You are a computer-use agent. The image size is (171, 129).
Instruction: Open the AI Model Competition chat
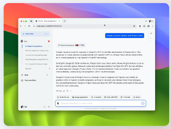tap(34, 46)
